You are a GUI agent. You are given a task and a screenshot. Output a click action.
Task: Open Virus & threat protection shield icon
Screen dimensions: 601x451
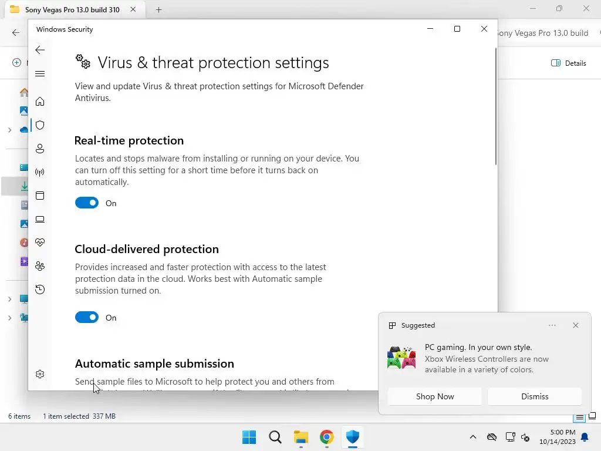(40, 125)
